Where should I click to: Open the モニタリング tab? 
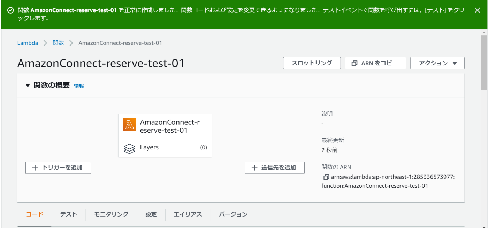(111, 214)
